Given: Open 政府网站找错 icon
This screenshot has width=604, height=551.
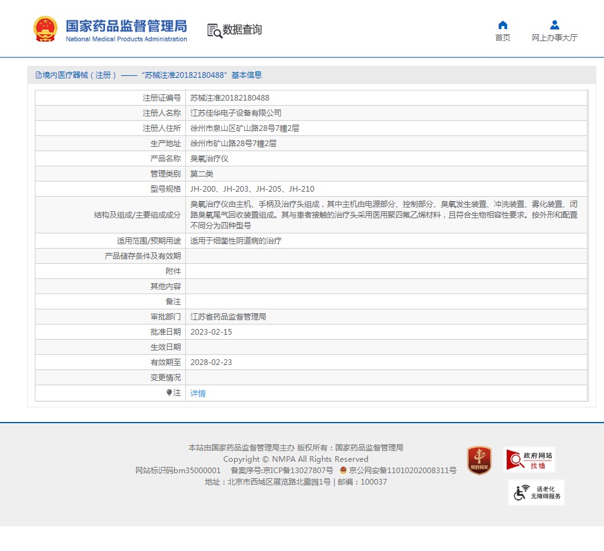Looking at the screenshot, I should click(529, 460).
